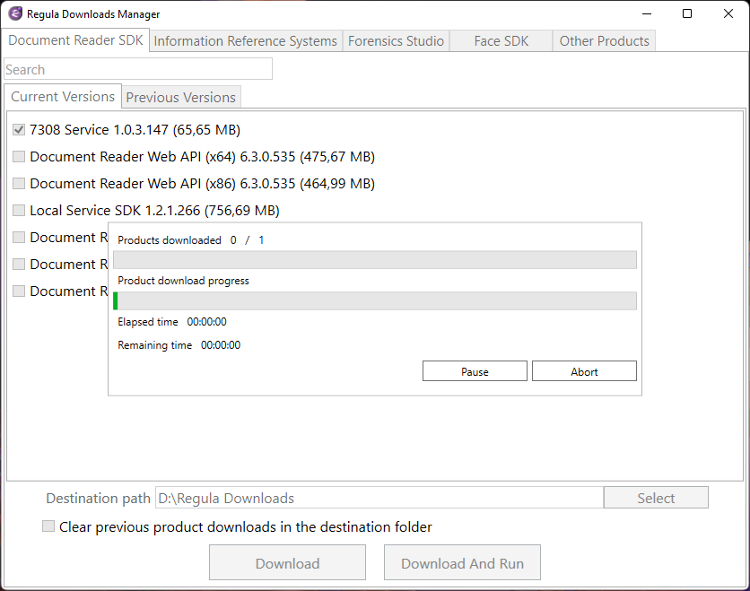Open the Other Products tab
Screen dimensions: 750x591
click(x=604, y=41)
